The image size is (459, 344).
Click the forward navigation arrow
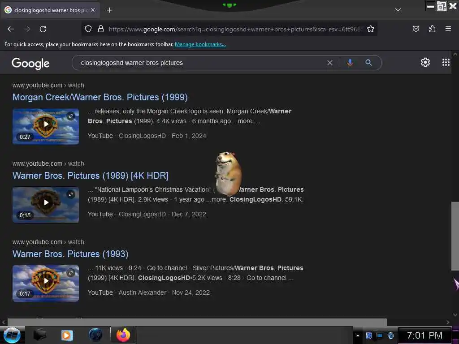pos(27,29)
